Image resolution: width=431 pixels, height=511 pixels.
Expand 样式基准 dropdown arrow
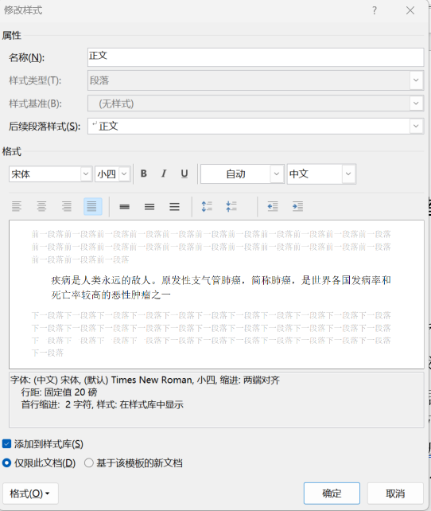click(x=416, y=103)
